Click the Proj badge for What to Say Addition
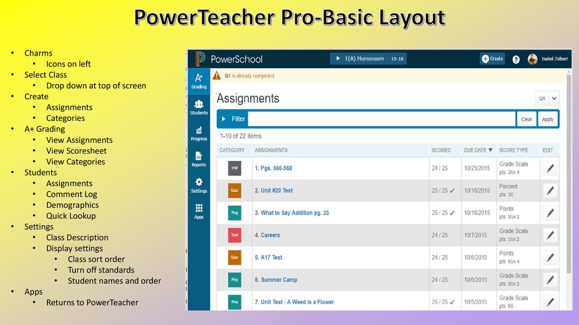Image resolution: width=579 pixels, height=325 pixels. 235,213
